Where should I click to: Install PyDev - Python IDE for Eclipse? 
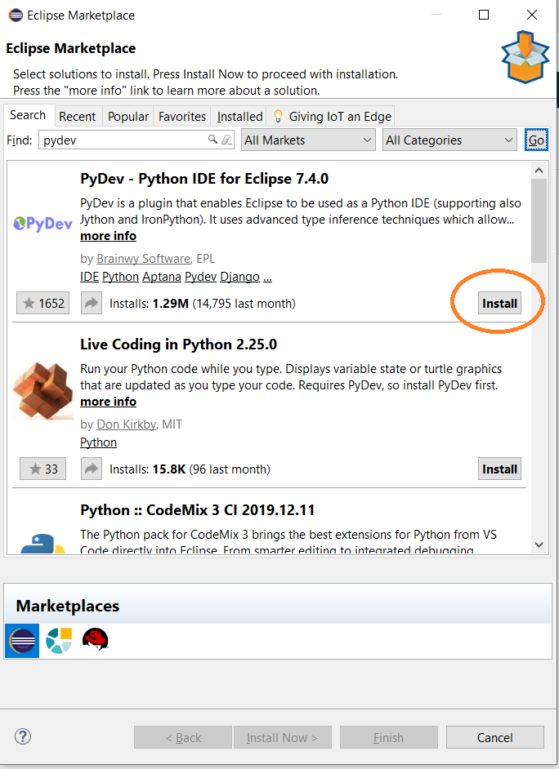coord(499,304)
